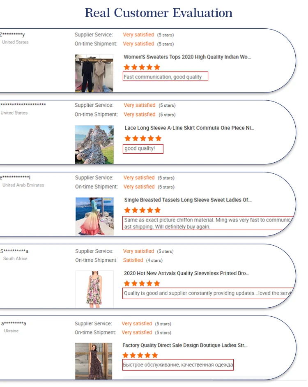The image size is (308, 387).
Task: Click Supplier Service label in the Ukraine review
Action: coord(93,324)
